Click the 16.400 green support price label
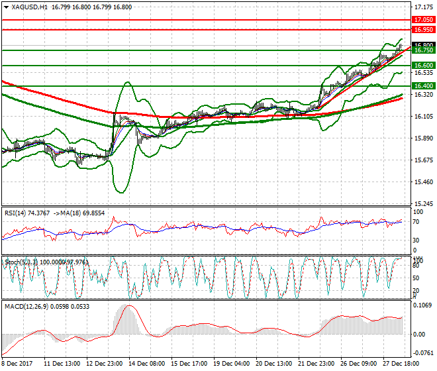 pyautogui.click(x=423, y=86)
